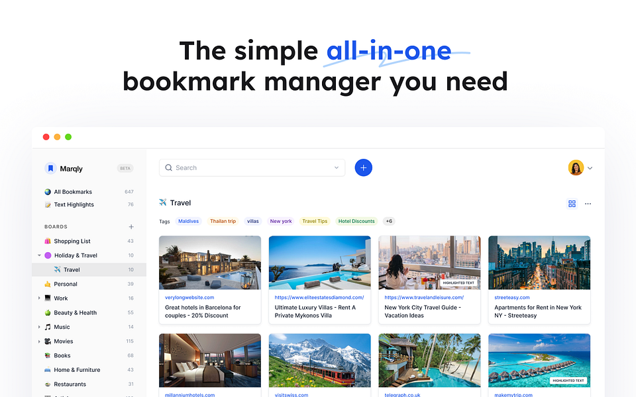The width and height of the screenshot is (636, 397).
Task: Select the Holiday & Travel board
Action: coord(76,255)
